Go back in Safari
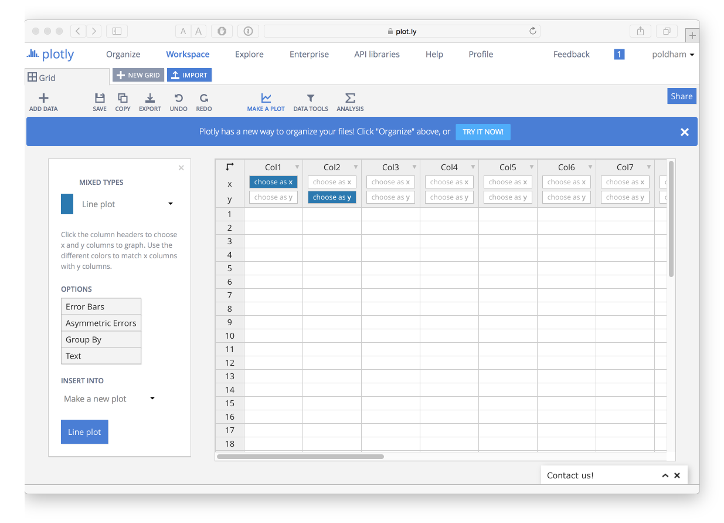Viewport: 724px width, 523px height. [x=78, y=31]
